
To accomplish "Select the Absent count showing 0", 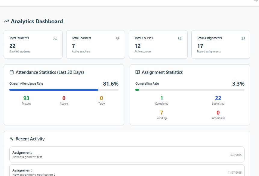I will coord(64,98).
